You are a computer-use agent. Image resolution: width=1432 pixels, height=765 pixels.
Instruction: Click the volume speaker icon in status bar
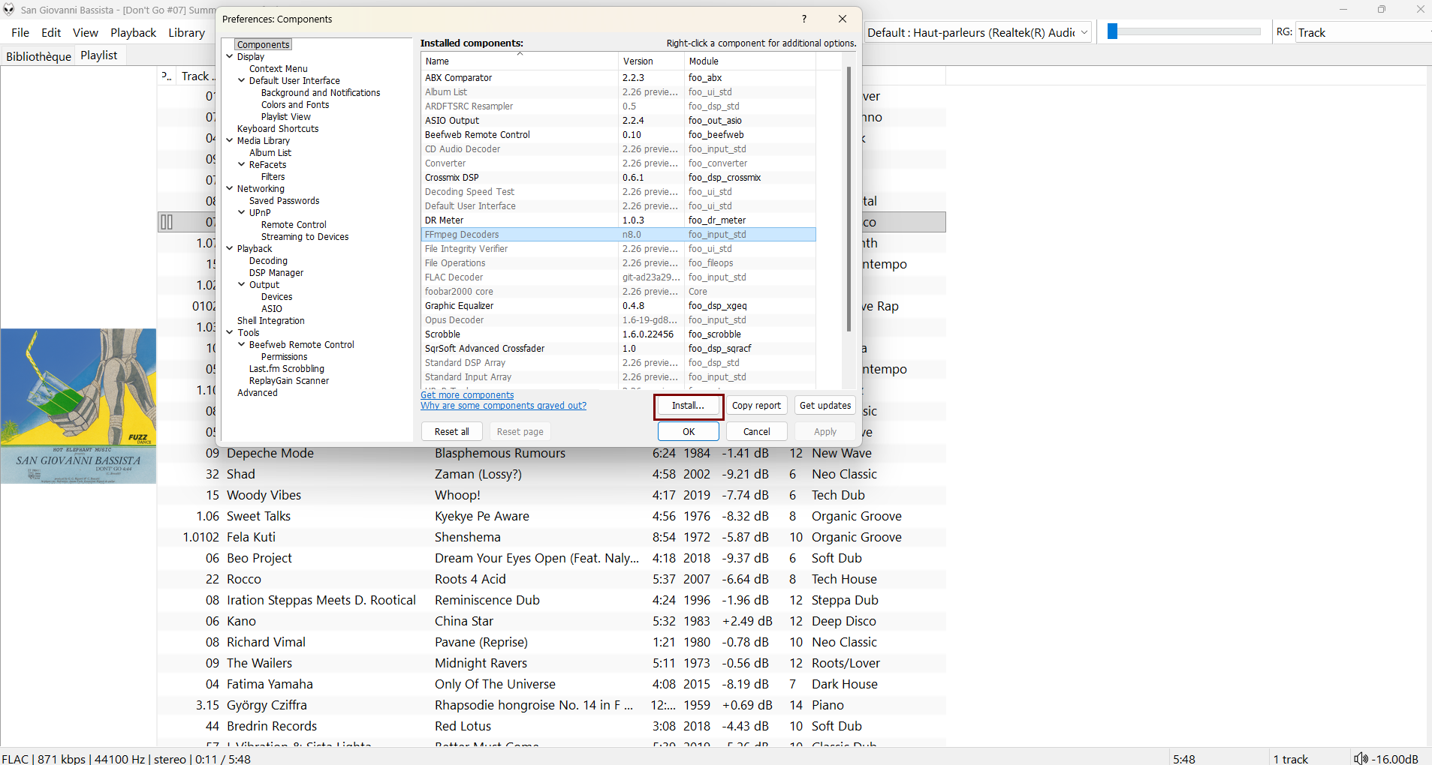pyautogui.click(x=1361, y=759)
